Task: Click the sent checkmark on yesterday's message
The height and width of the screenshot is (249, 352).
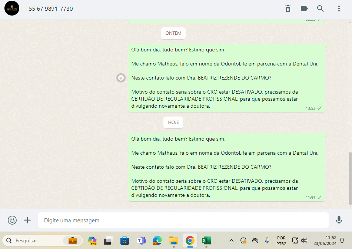Action: 319,108
